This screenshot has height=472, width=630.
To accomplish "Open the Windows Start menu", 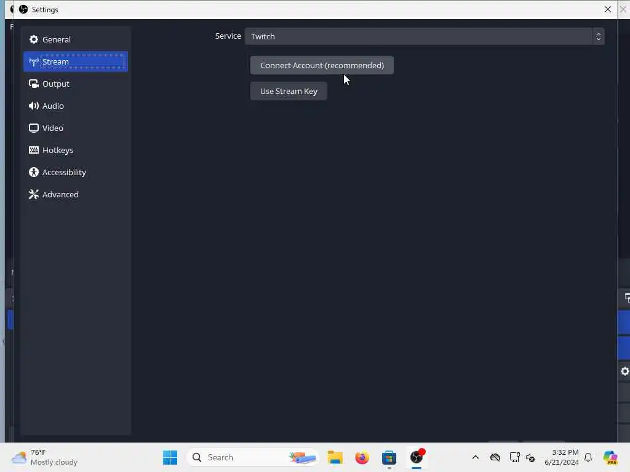I will 170,457.
